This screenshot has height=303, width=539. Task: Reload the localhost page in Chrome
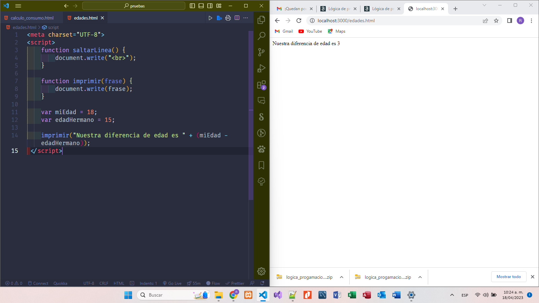pos(299,21)
